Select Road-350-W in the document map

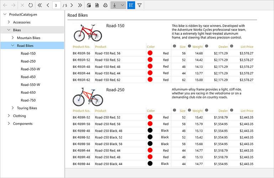coord(30,69)
